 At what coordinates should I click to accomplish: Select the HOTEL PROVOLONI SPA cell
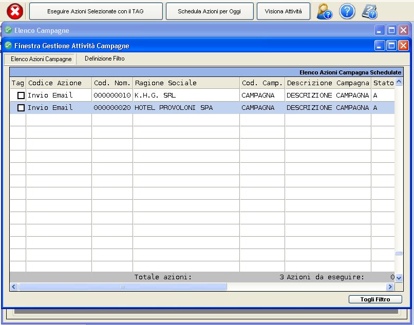pyautogui.click(x=186, y=108)
